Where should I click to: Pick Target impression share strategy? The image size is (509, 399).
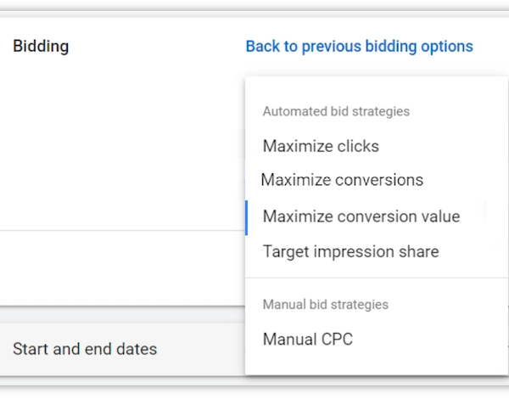tap(350, 251)
